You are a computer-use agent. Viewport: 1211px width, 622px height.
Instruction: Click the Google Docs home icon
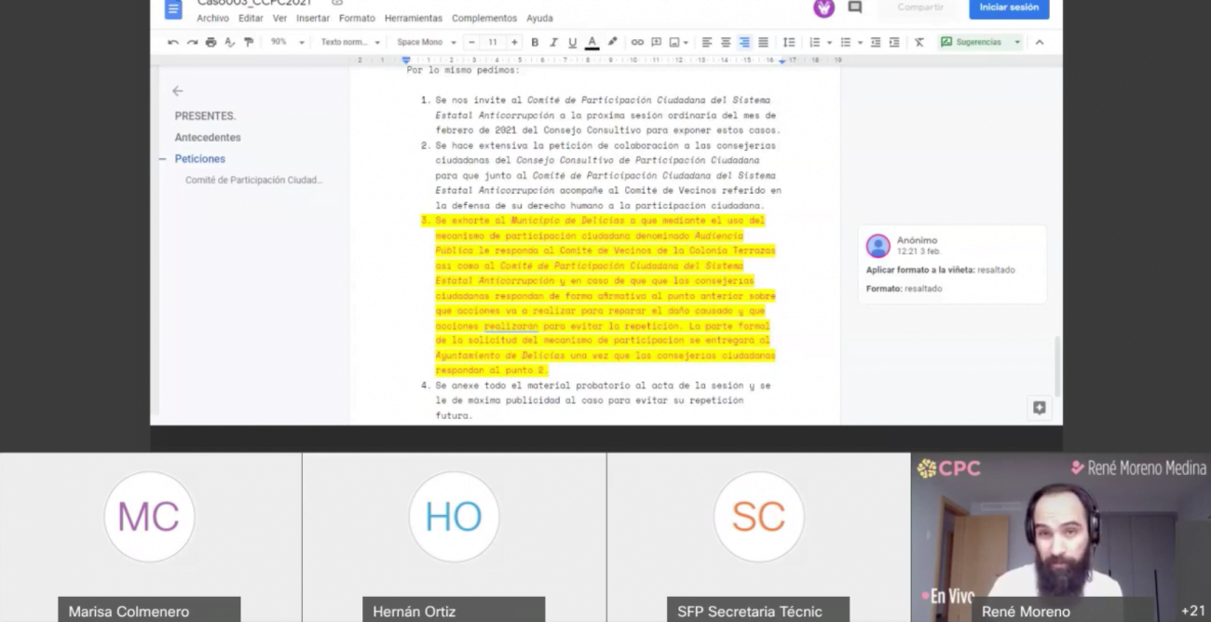173,8
